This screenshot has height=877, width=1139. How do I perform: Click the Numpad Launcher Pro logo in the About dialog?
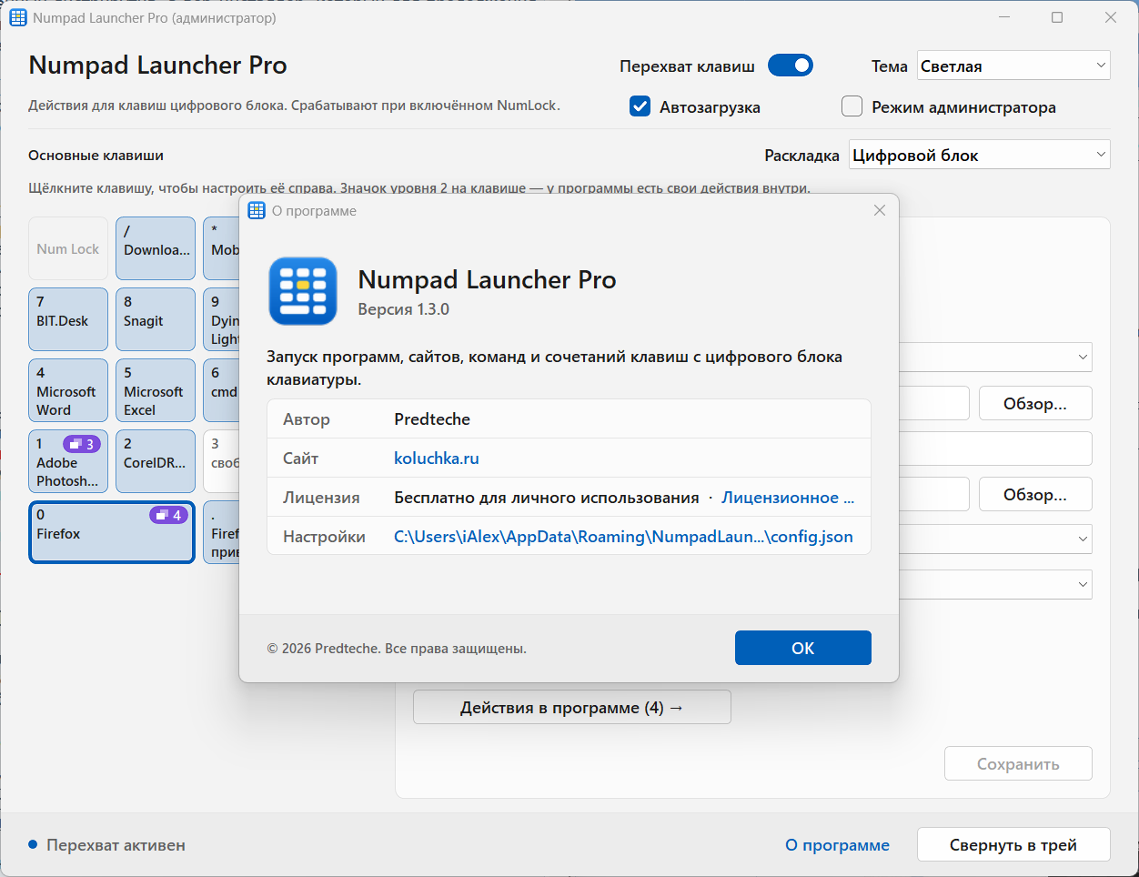click(x=303, y=291)
